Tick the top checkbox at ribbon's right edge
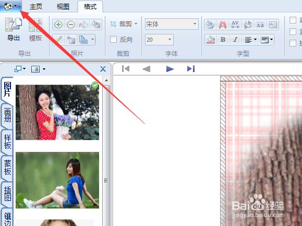The image size is (302, 226). 293,20
